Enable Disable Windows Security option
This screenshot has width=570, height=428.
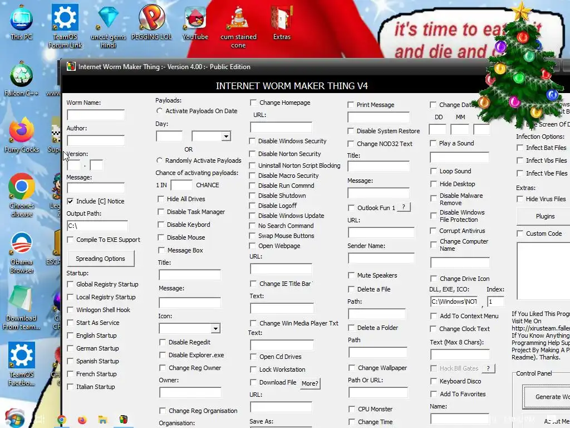point(252,141)
